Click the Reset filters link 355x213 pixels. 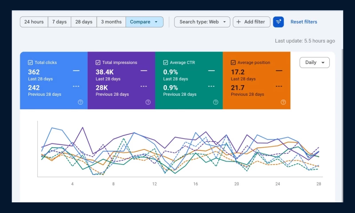tap(304, 22)
